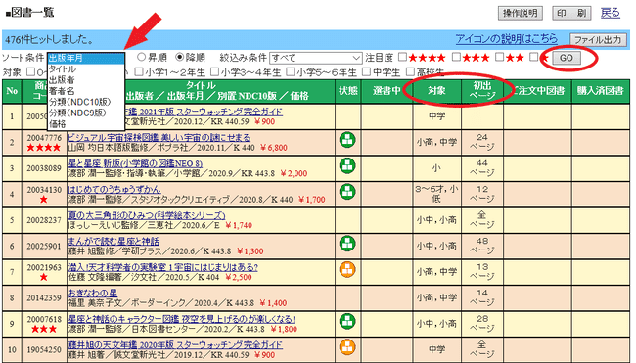Screen dimensions: 636x363
Task: Open 藤井旭の天文年鑑 2020年版 title link
Action: click(175, 345)
